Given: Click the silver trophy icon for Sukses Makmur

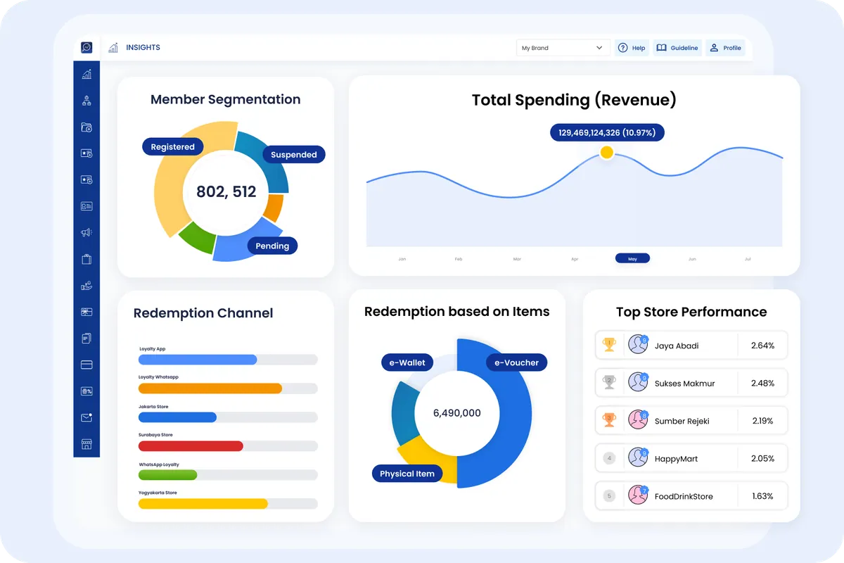Looking at the screenshot, I should pyautogui.click(x=609, y=383).
